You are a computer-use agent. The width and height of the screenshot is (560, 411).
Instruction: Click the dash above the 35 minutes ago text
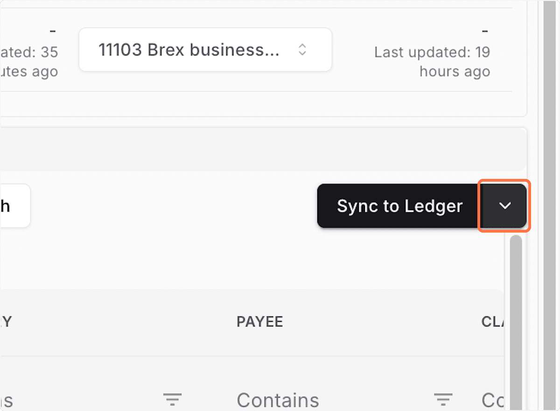pyautogui.click(x=53, y=31)
